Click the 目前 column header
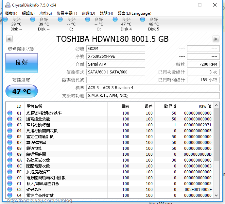Image resolution: width=225 pixels, height=204 pixels. [119, 106]
